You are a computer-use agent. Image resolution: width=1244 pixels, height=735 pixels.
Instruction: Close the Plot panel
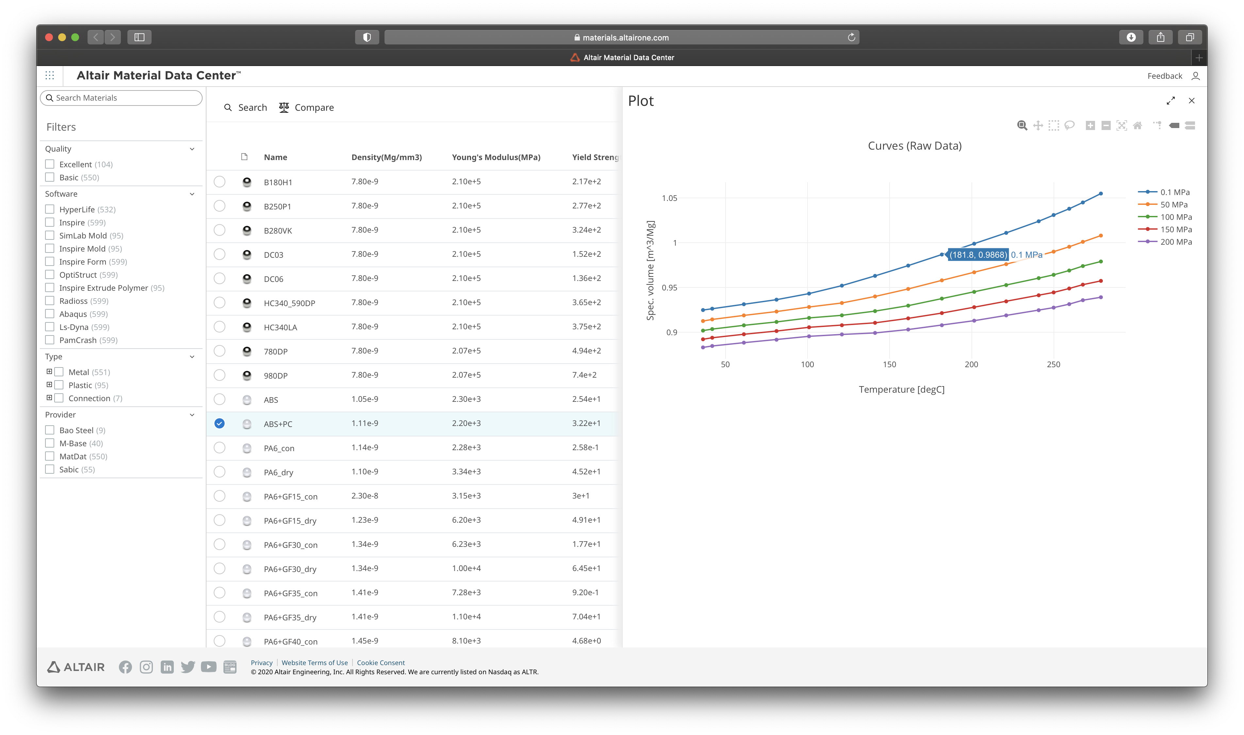point(1191,101)
